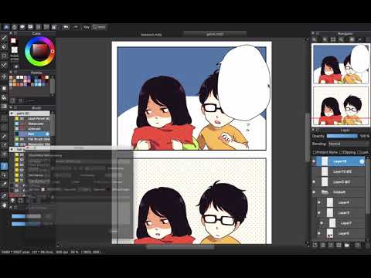Screen dimensions: 371x278
Task: Click the first icon below layer list
Action: click(315, 245)
